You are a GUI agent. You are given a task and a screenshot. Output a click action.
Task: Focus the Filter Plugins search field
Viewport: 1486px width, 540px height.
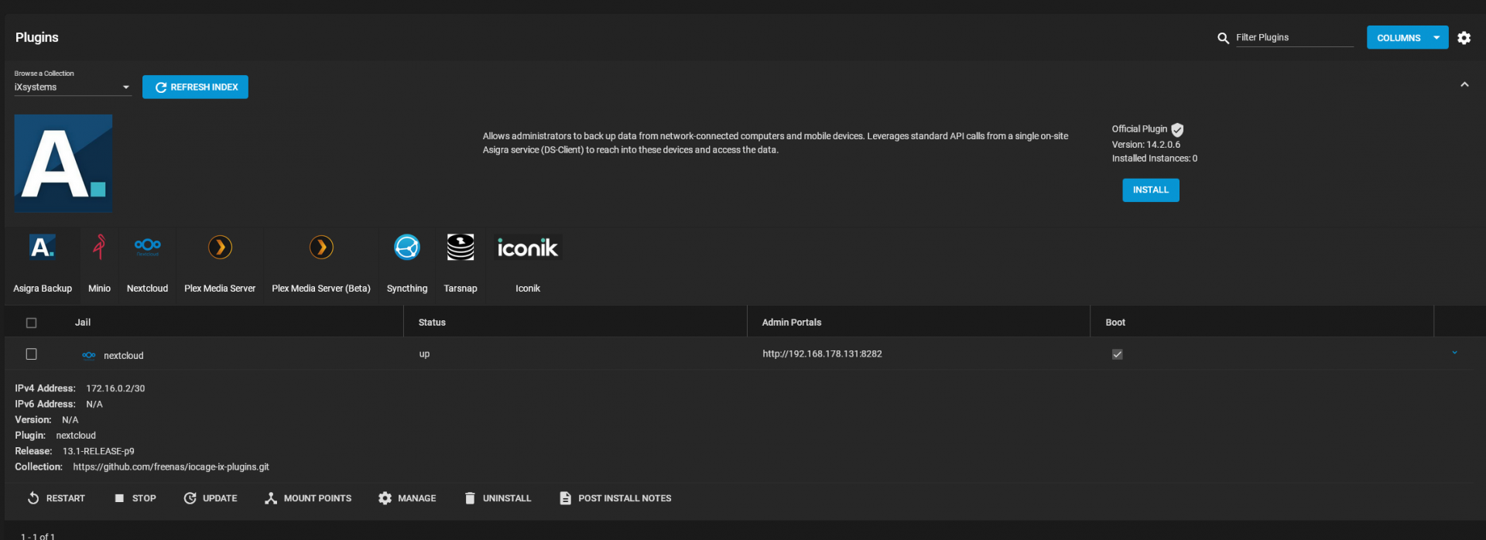tap(1294, 37)
